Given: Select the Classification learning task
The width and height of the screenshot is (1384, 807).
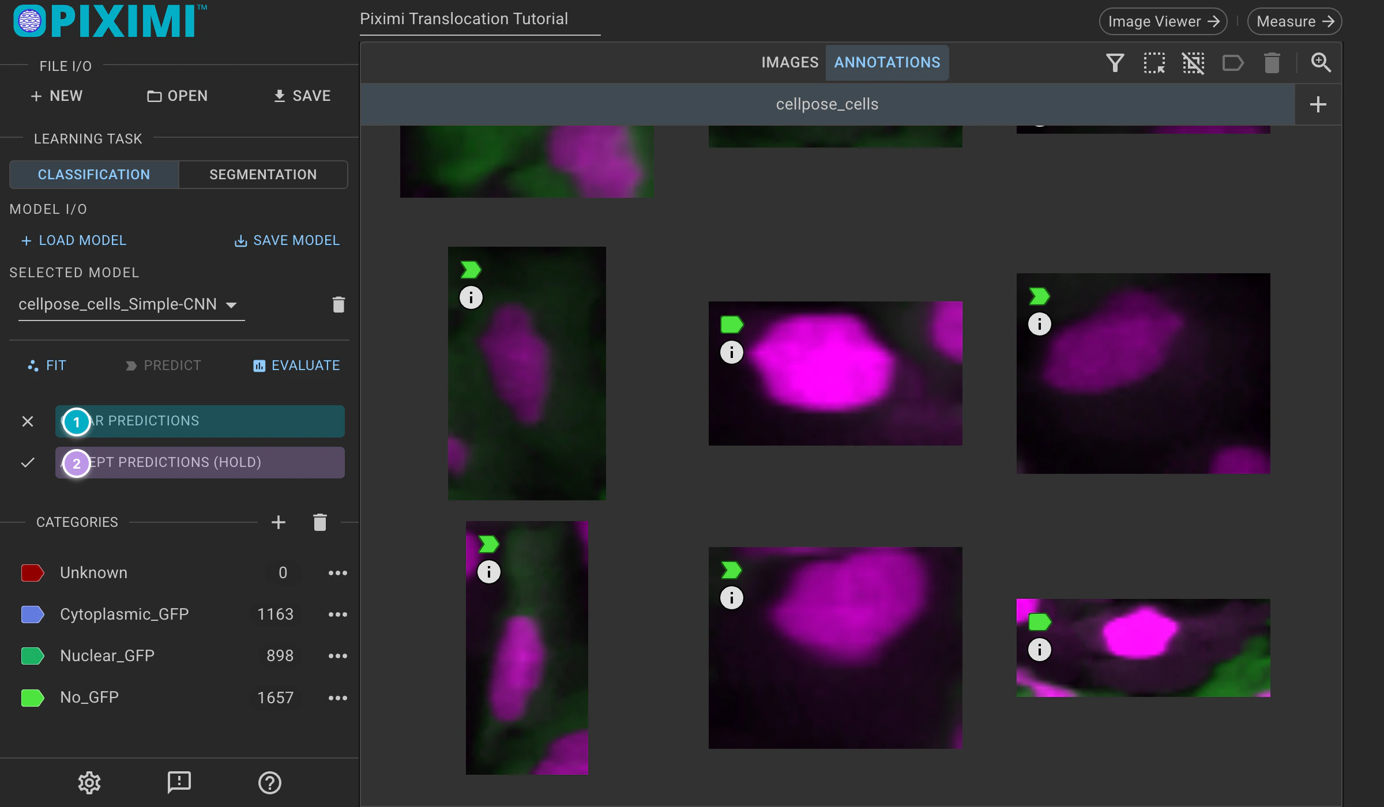Looking at the screenshot, I should (x=94, y=175).
